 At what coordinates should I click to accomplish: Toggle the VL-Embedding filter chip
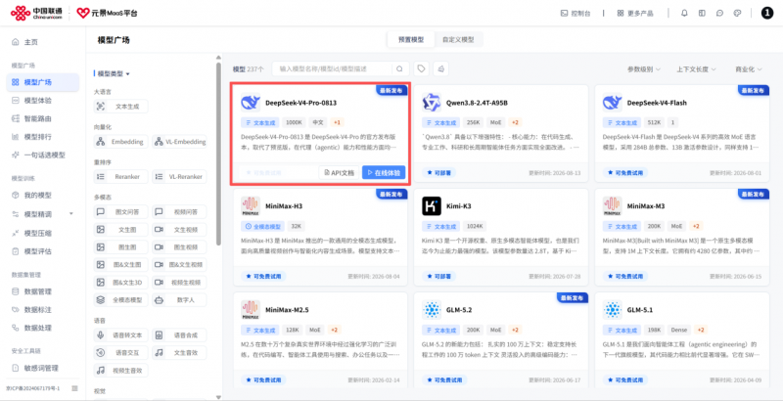coord(179,142)
